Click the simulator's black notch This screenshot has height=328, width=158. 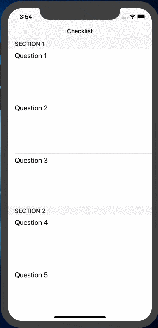(x=80, y=14)
